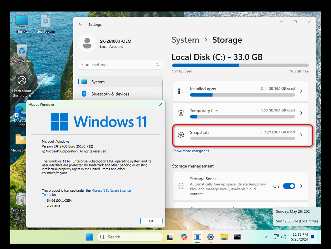Click the user account avatar picture
331x249 pixels.
[x=87, y=43]
